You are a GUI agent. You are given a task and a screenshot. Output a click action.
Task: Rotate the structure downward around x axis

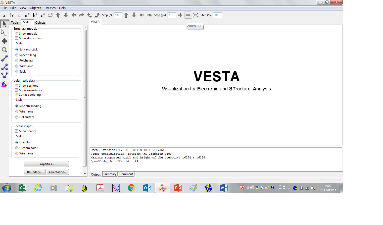click(66, 15)
